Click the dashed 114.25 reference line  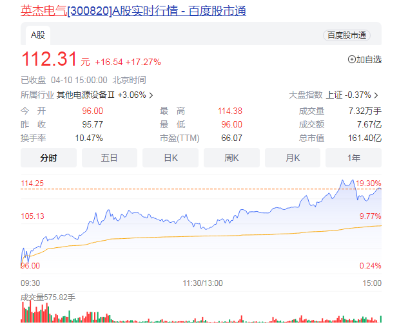pyautogui.click(x=193, y=189)
